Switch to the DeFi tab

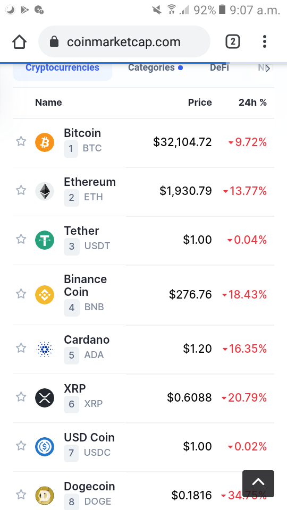pos(220,67)
